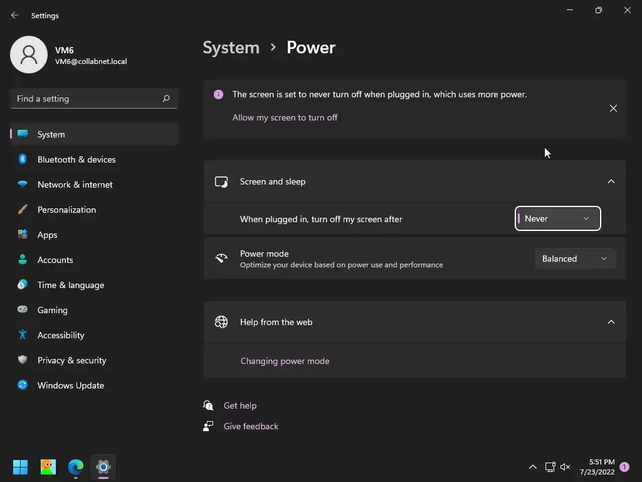The height and width of the screenshot is (482, 642).
Task: Open the Changing power mode link
Action: coord(285,361)
